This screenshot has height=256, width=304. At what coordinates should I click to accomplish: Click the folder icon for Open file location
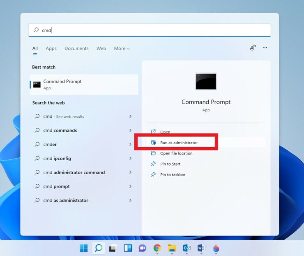153,153
